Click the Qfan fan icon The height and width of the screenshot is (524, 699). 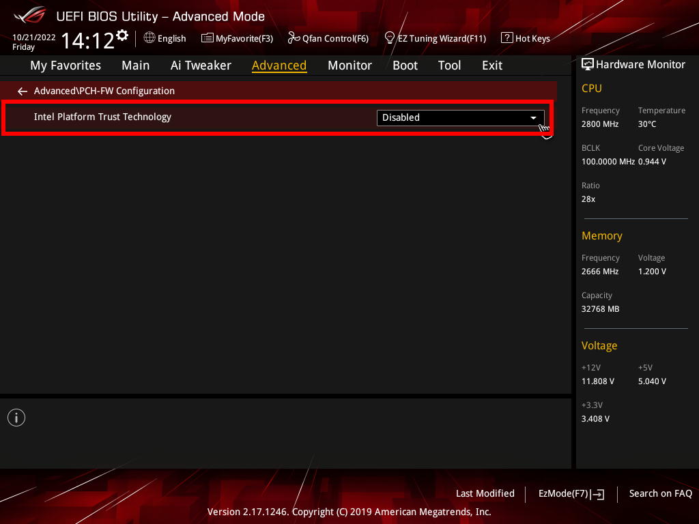pos(294,38)
